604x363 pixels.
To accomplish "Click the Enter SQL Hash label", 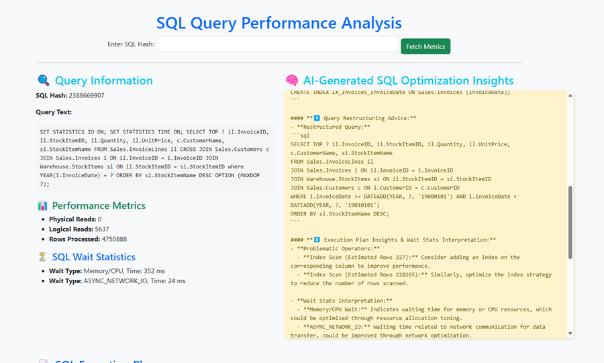I will click(x=131, y=44).
